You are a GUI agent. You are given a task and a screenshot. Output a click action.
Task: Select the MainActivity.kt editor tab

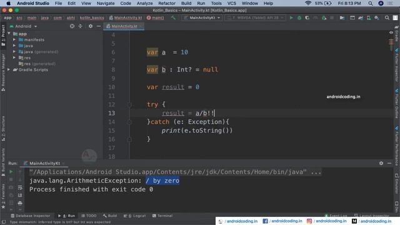pos(124,26)
